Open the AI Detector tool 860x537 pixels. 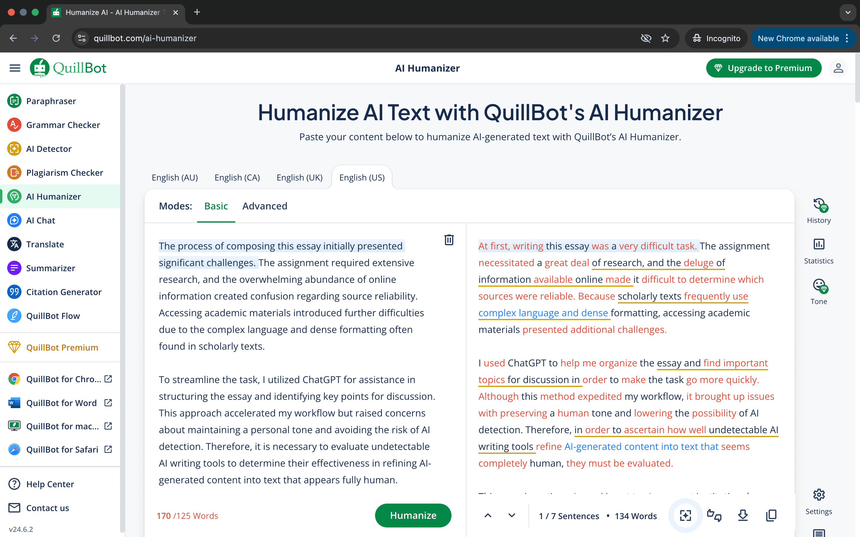(60, 149)
